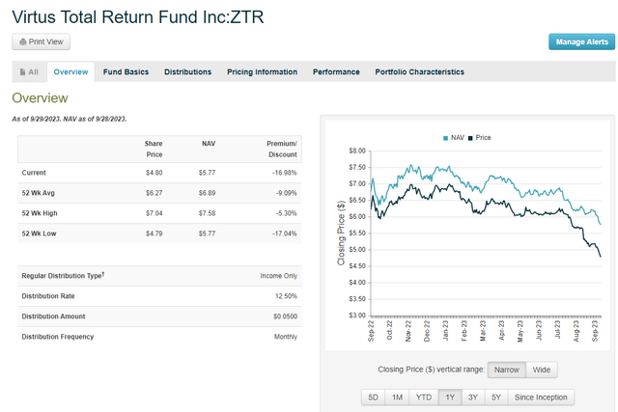Viewport: 618px width, 412px height.
Task: Select the Overview tab
Action: [x=70, y=72]
